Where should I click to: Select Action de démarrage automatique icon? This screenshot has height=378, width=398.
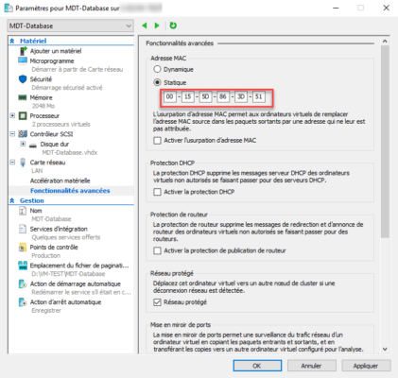(23, 283)
